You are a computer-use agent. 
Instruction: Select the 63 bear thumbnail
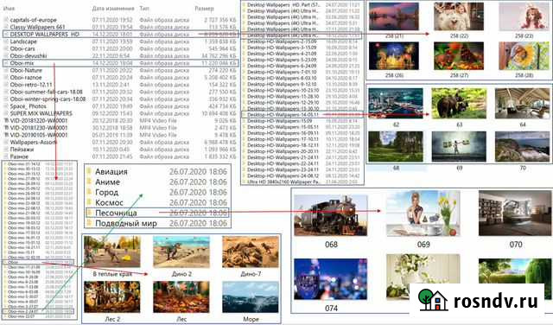pyautogui.click(x=459, y=104)
